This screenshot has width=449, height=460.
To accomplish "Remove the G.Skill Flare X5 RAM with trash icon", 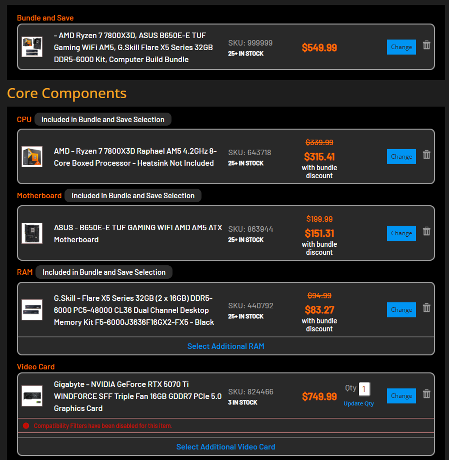I will tap(426, 308).
